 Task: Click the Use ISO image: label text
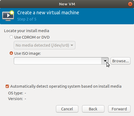tap(27, 53)
